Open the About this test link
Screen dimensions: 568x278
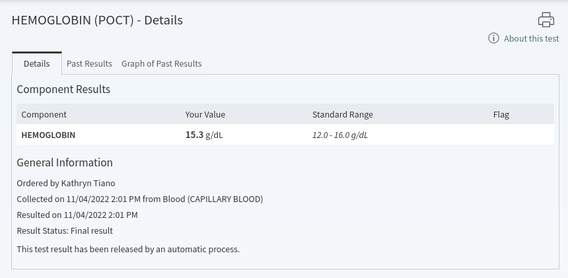pyautogui.click(x=532, y=38)
